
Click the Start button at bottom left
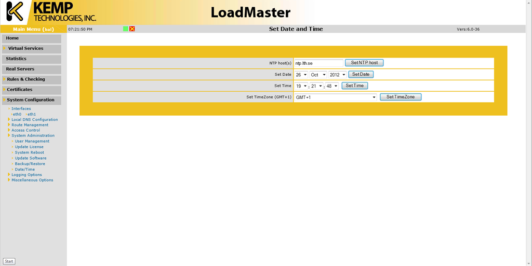[x=9, y=261]
